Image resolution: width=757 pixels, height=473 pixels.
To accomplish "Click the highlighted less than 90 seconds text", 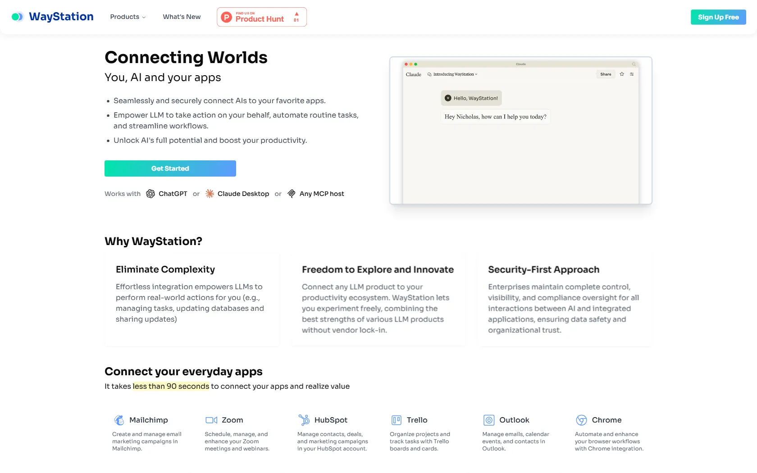I will [171, 386].
